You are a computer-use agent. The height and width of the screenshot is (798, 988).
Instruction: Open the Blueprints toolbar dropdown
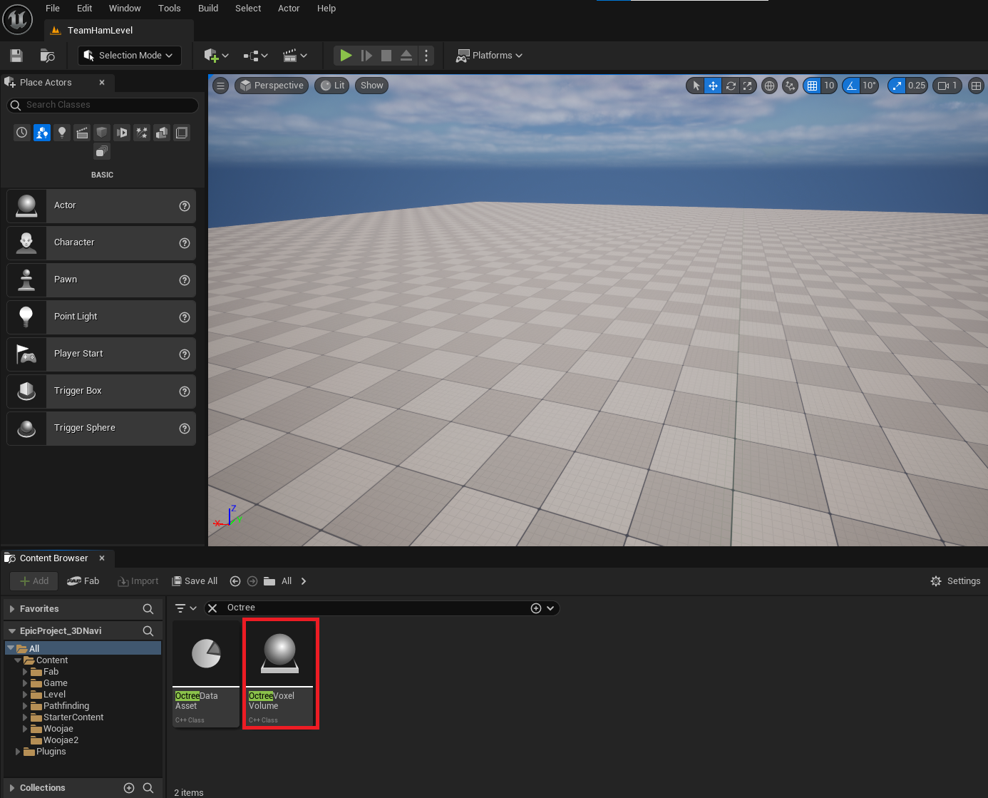coord(255,56)
